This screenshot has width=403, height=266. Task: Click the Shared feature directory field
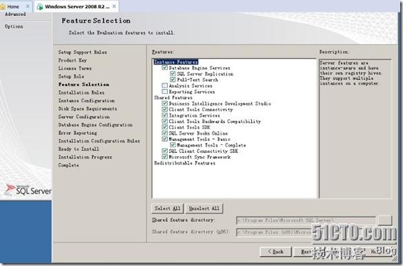click(306, 220)
